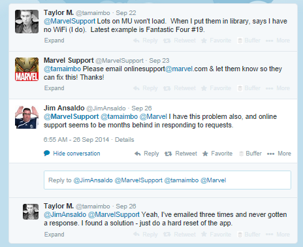The image size is (303, 247).
Task: Buffer the Marvel Support tweet
Action: [249, 88]
